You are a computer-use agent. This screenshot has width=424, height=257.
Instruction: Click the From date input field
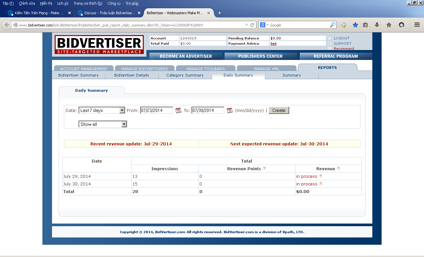(x=157, y=110)
